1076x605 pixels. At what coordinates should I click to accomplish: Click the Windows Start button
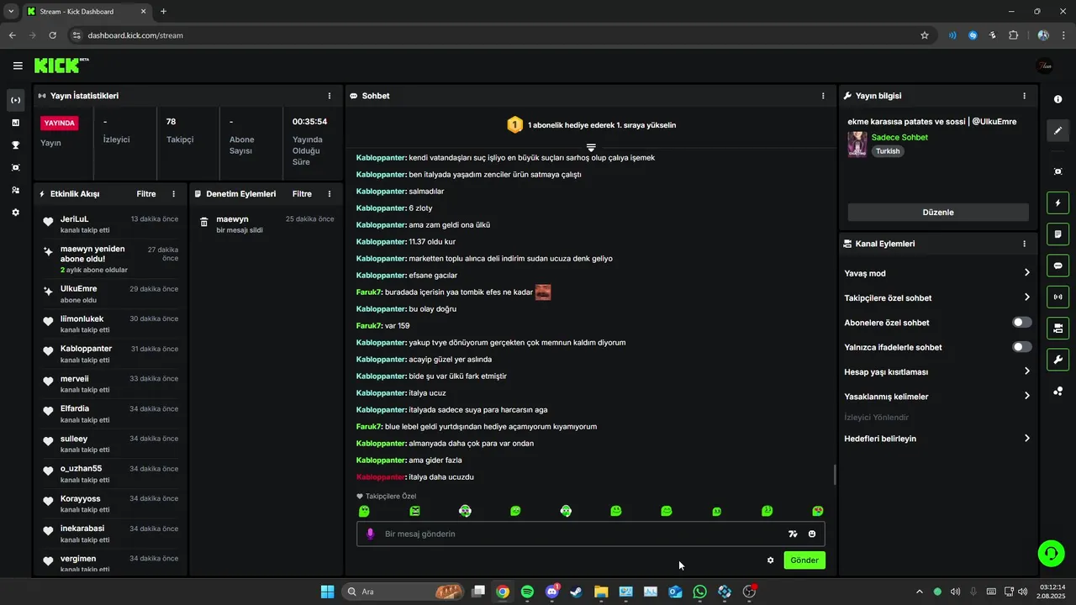click(x=328, y=592)
